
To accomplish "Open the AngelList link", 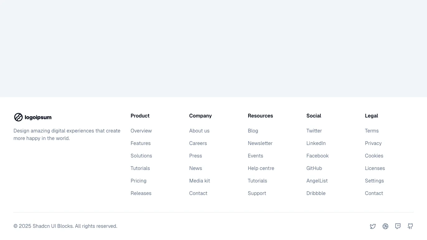I will pyautogui.click(x=317, y=181).
